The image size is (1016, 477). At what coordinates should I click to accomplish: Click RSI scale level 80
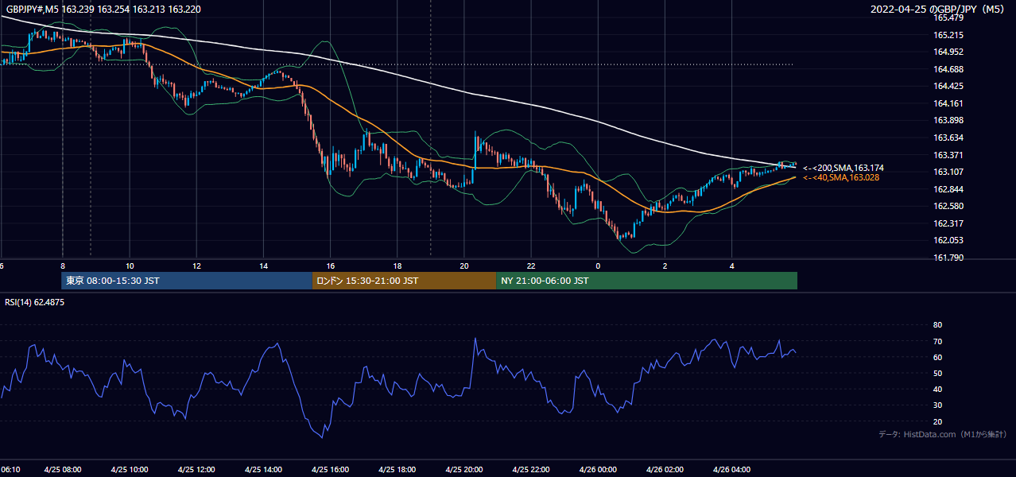pos(937,325)
